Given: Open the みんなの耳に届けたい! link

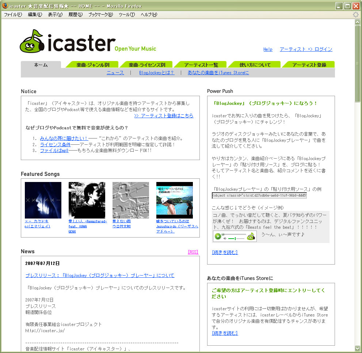Looking at the screenshot, I should 64,138.
